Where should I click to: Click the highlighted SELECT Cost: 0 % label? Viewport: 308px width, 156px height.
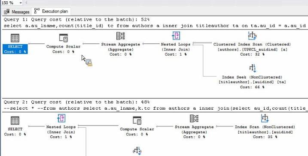pos(15,49)
